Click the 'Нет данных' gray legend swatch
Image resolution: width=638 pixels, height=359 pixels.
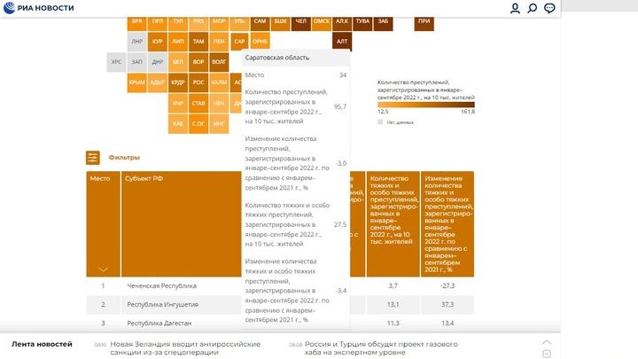pos(381,121)
